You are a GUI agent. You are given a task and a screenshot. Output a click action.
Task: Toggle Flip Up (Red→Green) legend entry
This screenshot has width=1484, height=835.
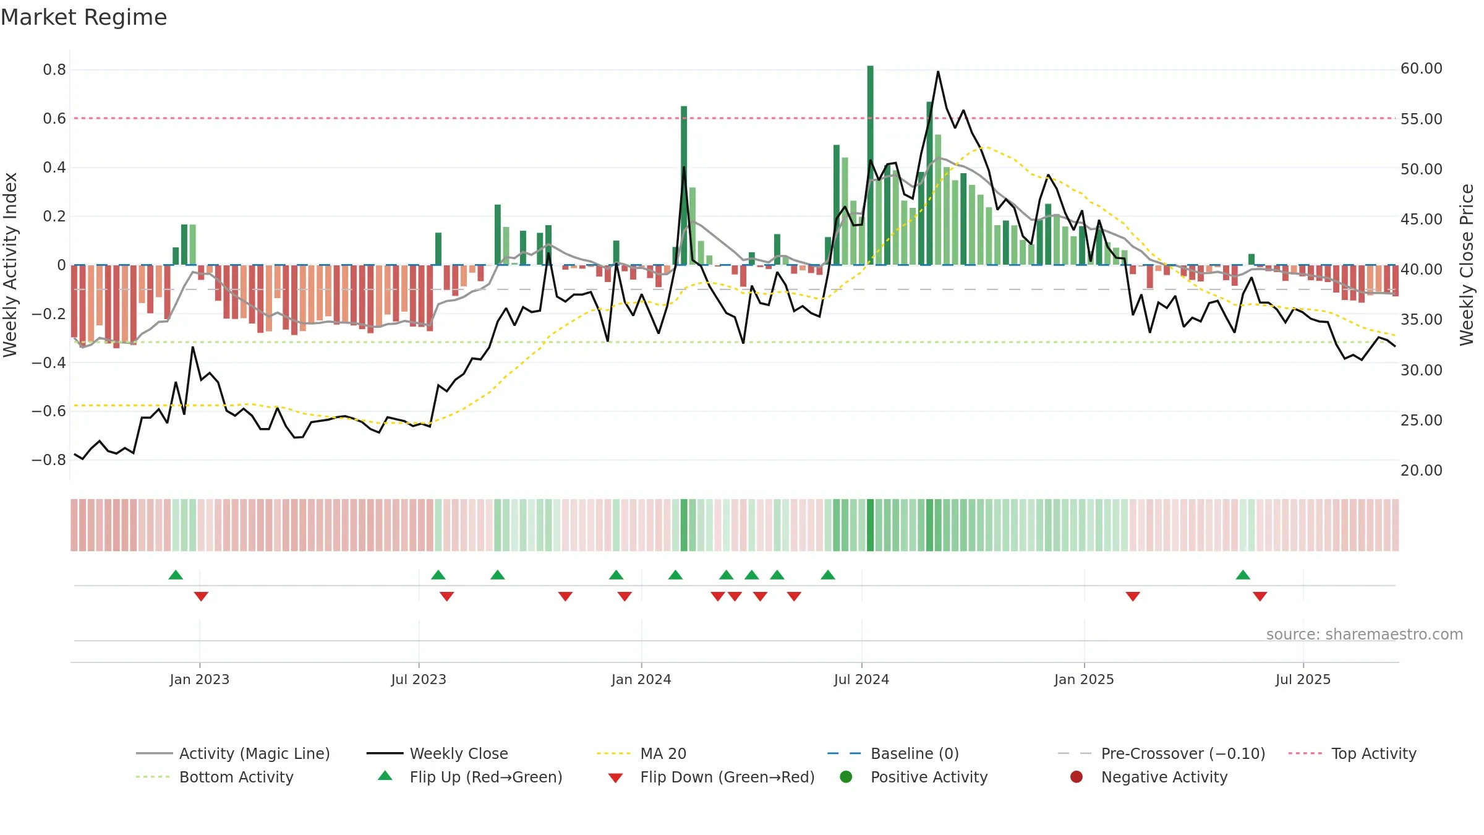[x=470, y=777]
